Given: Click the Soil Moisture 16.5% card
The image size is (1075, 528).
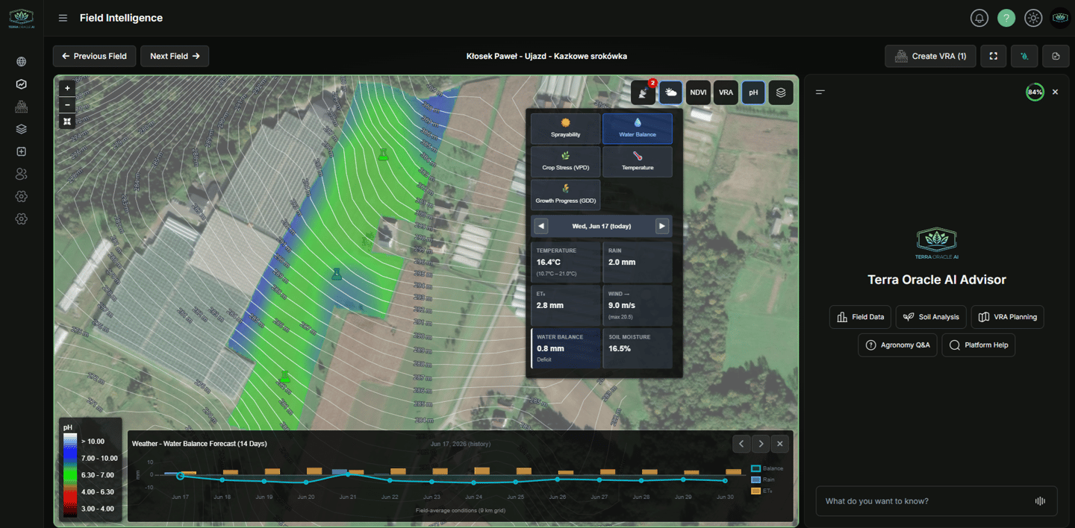Looking at the screenshot, I should coord(638,348).
